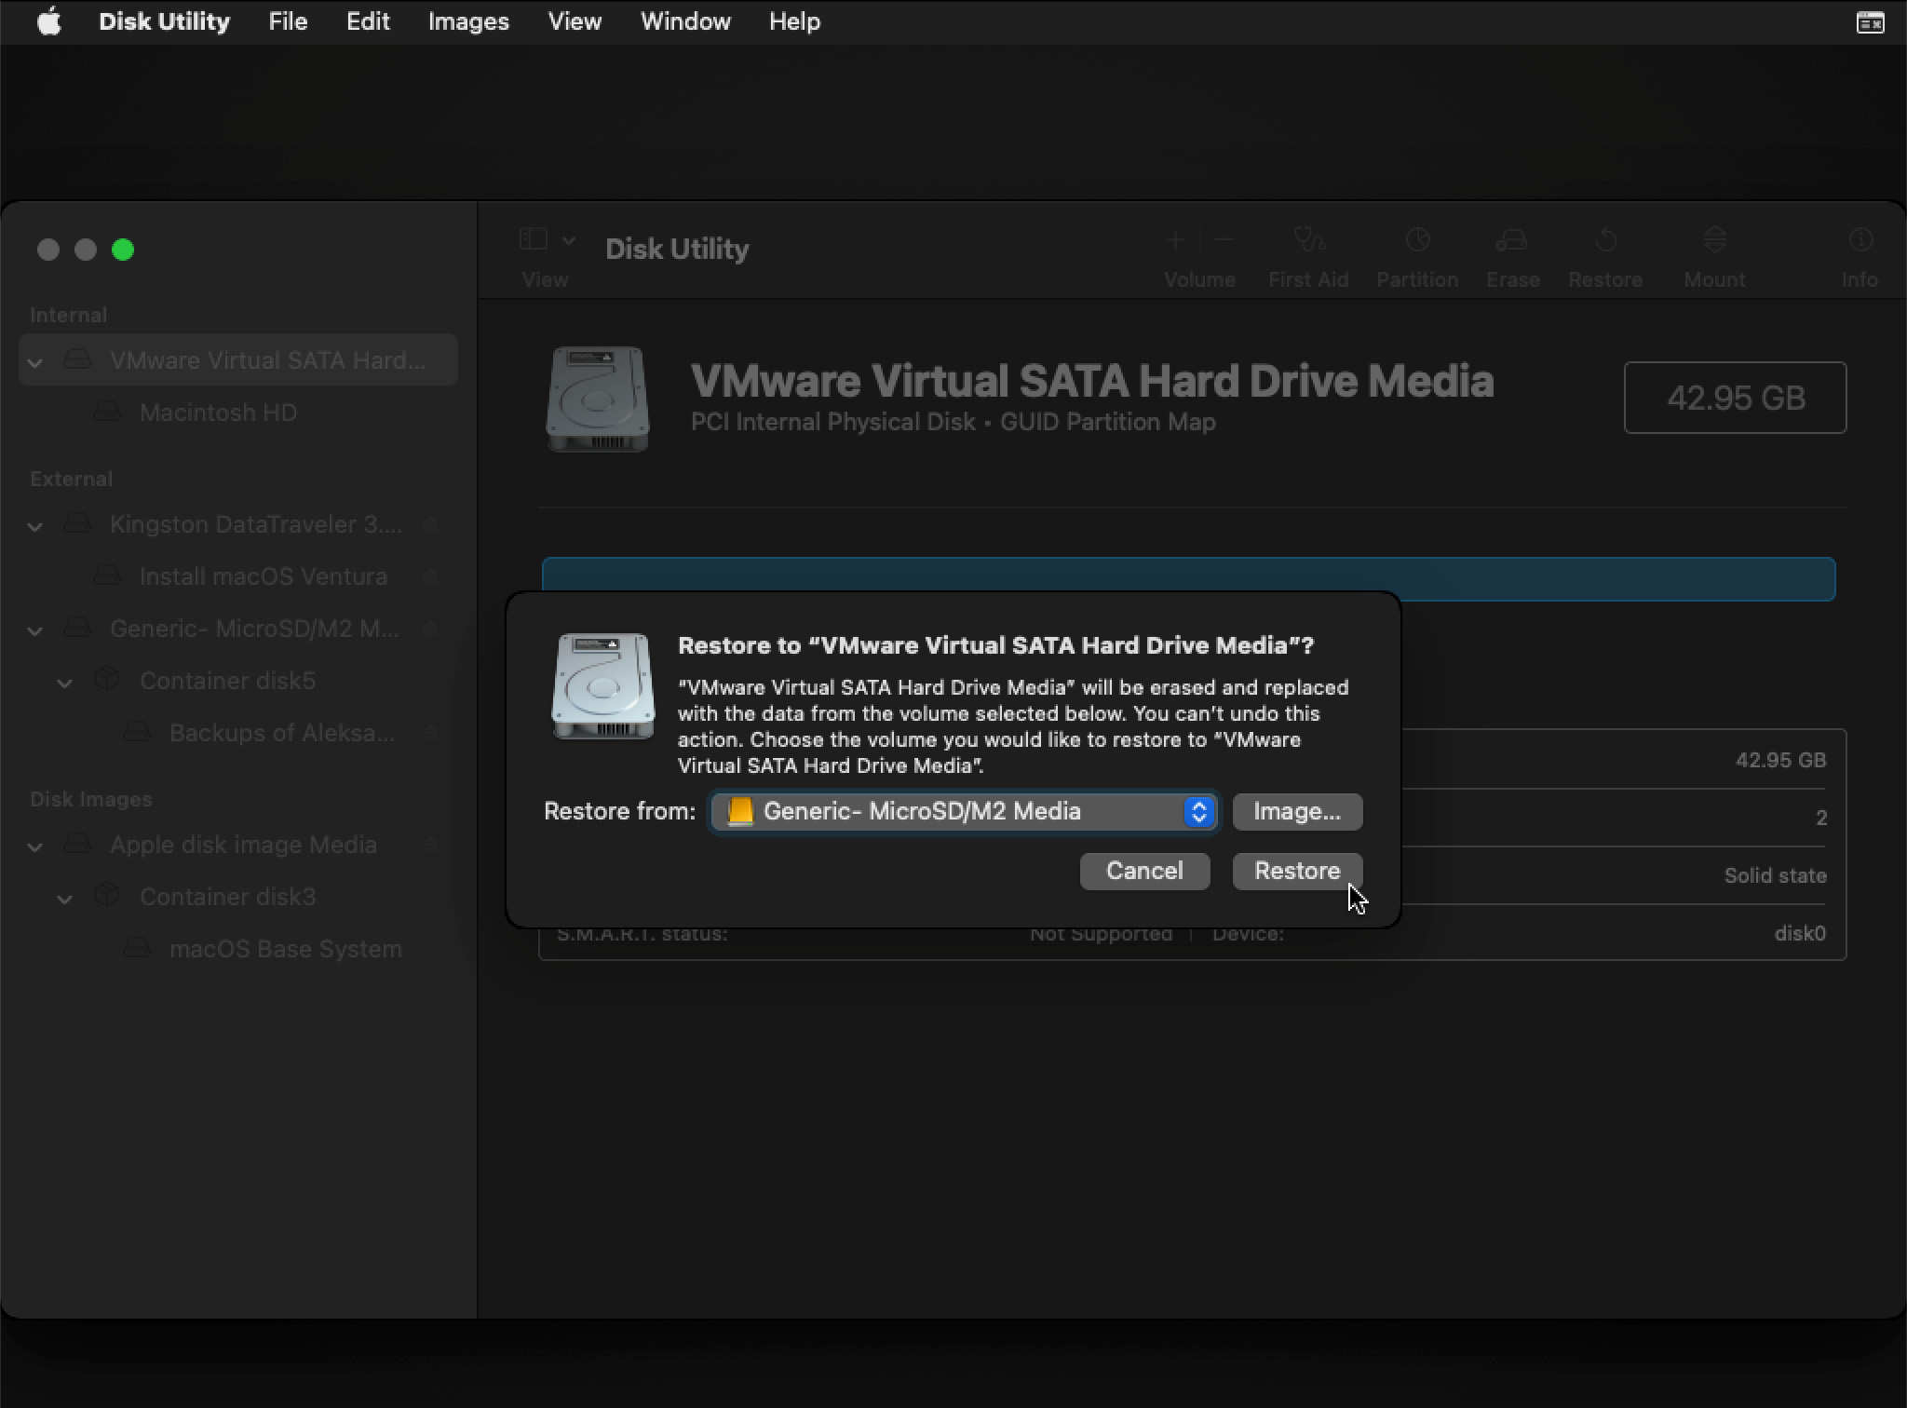Click the large hard drive icon in header
The width and height of the screenshot is (1907, 1408).
pos(597,399)
